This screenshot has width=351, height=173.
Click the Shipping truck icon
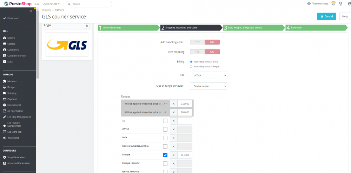click(x=5, y=93)
